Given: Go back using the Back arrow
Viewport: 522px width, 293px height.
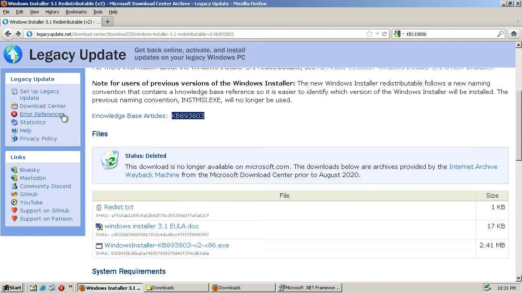Looking at the screenshot, I should pyautogui.click(x=8, y=34).
